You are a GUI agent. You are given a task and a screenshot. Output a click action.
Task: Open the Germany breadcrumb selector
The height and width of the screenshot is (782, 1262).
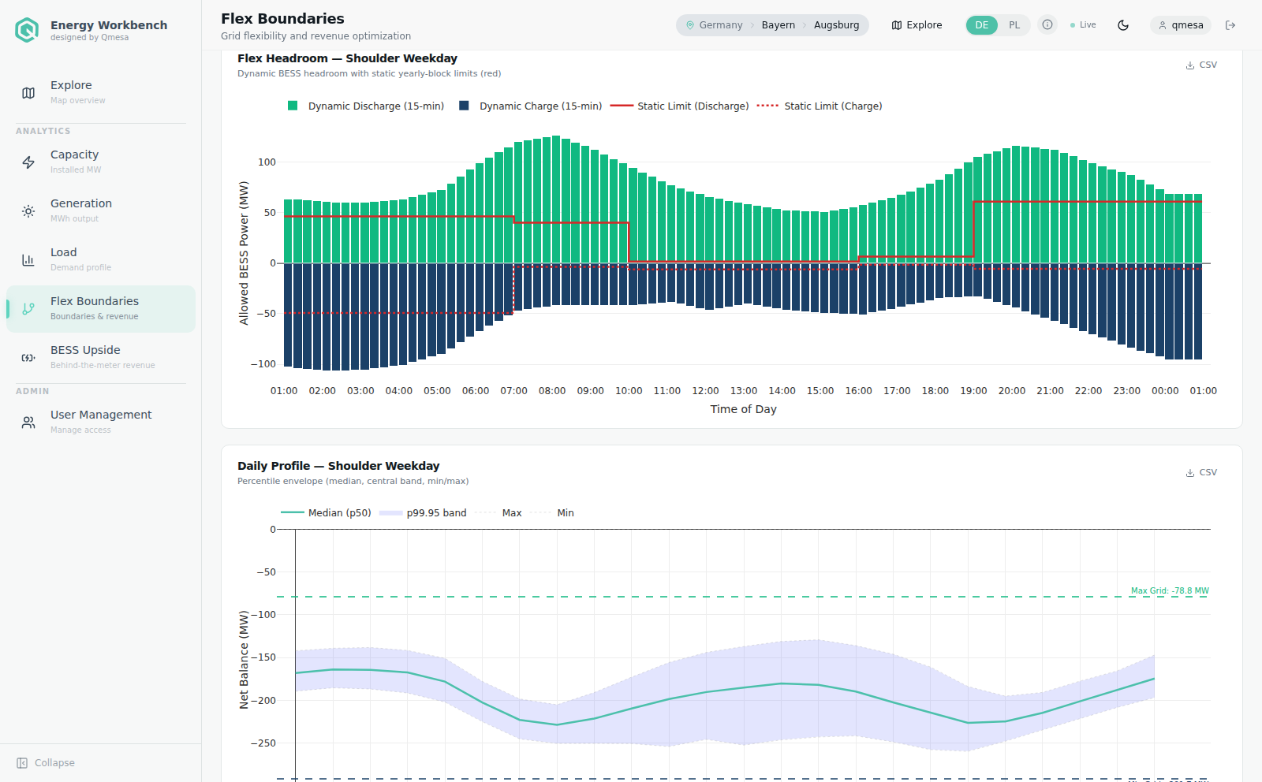(x=715, y=25)
